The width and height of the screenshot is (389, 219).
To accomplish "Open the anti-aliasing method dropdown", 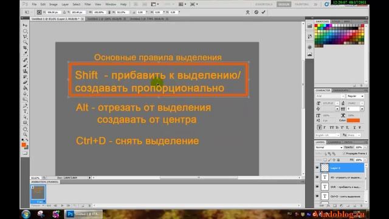I will (354, 135).
